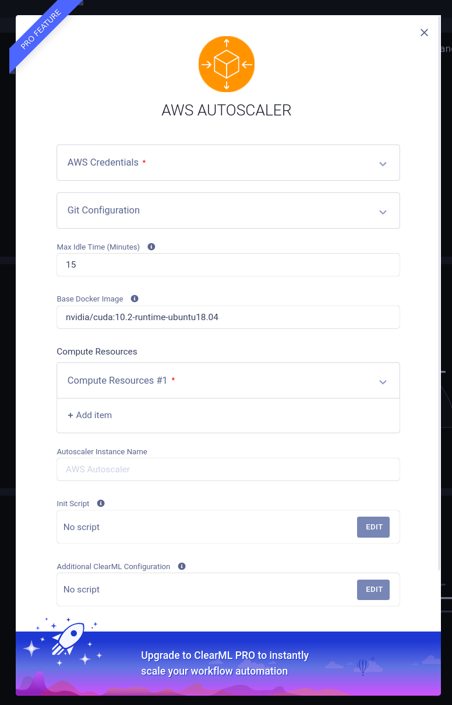The height and width of the screenshot is (705, 452).
Task: Click the Max Idle Time info icon
Action: [x=151, y=247]
